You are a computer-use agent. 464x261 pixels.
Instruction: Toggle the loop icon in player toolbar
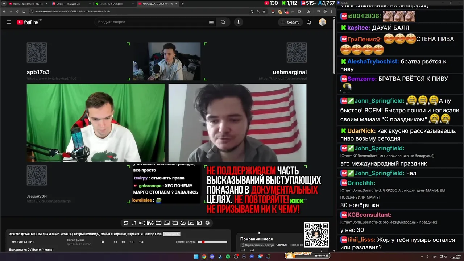click(126, 223)
